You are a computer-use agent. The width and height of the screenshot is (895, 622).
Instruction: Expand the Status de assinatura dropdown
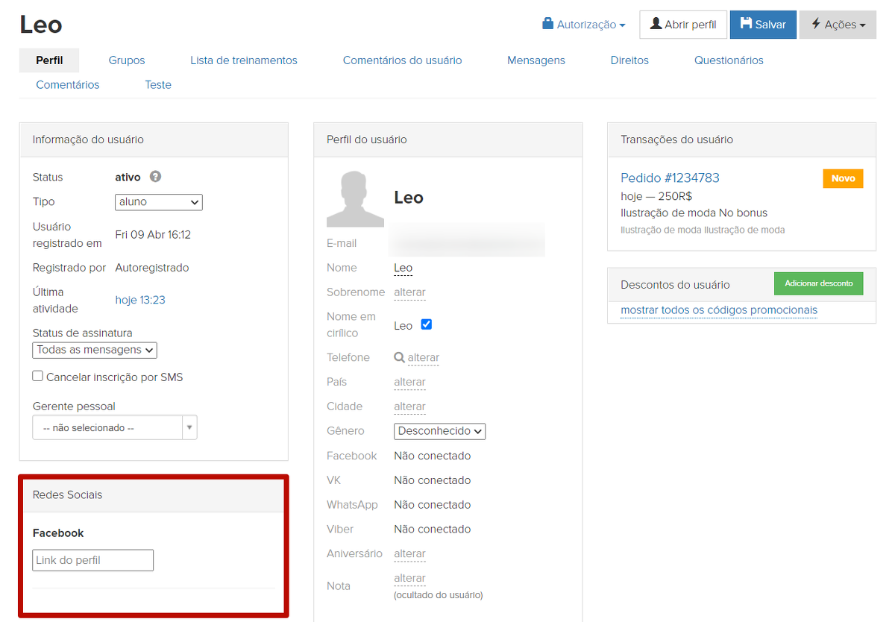pos(95,350)
